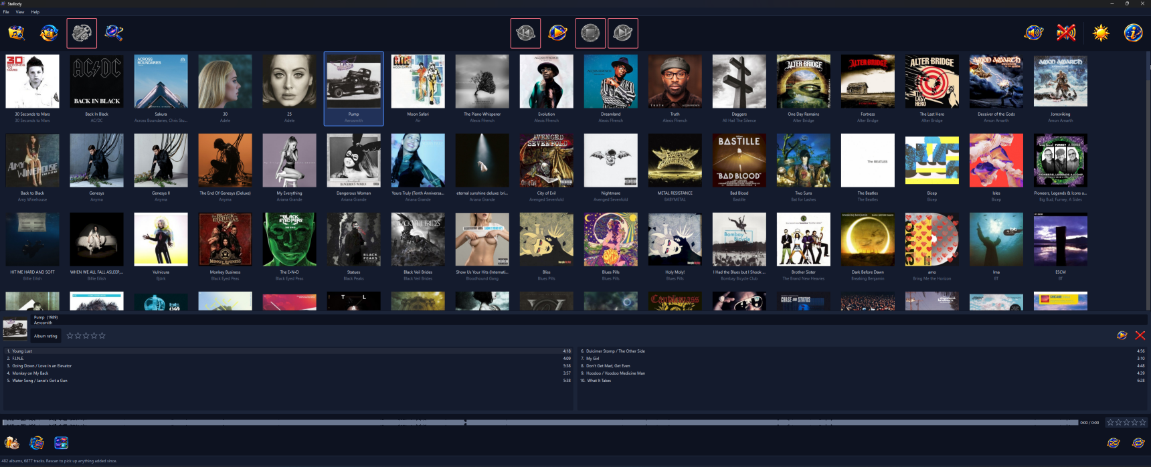Viewport: 1151px width, 467px height.
Task: Click the orange mascot icon in bottom toolbar
Action: click(x=12, y=442)
